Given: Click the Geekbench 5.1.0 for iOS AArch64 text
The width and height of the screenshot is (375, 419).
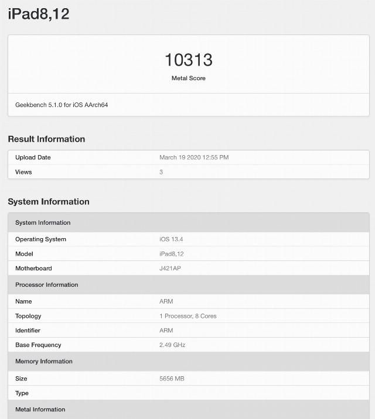Looking at the screenshot, I should point(62,105).
